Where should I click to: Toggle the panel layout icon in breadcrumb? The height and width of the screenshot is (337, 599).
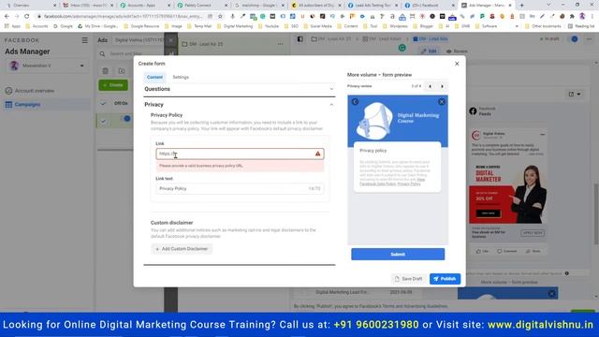[x=300, y=39]
